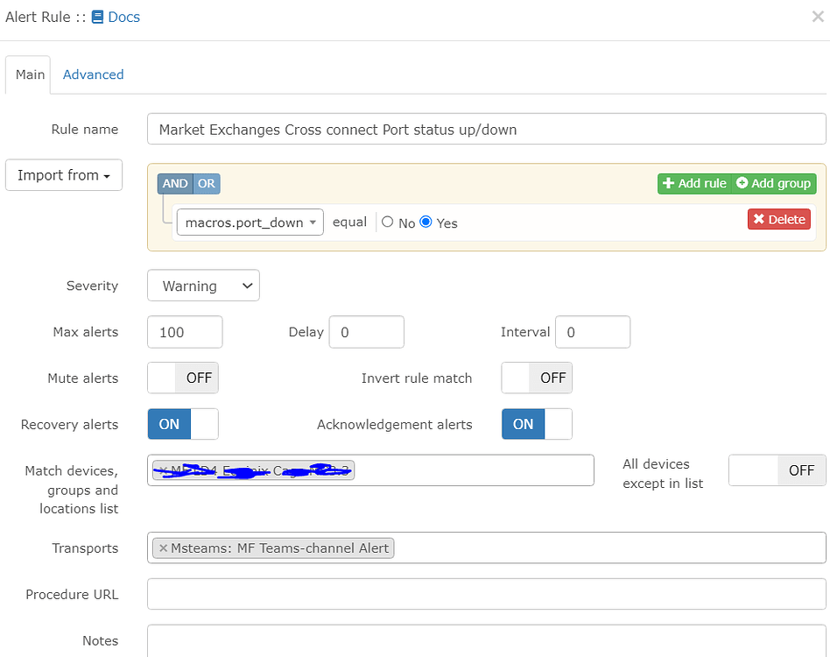Image resolution: width=830 pixels, height=657 pixels.
Task: Open the Docs book icon link
Action: 97,17
